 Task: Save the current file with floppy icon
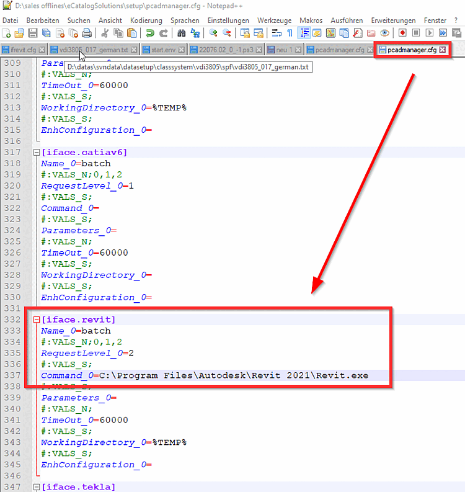point(33,33)
